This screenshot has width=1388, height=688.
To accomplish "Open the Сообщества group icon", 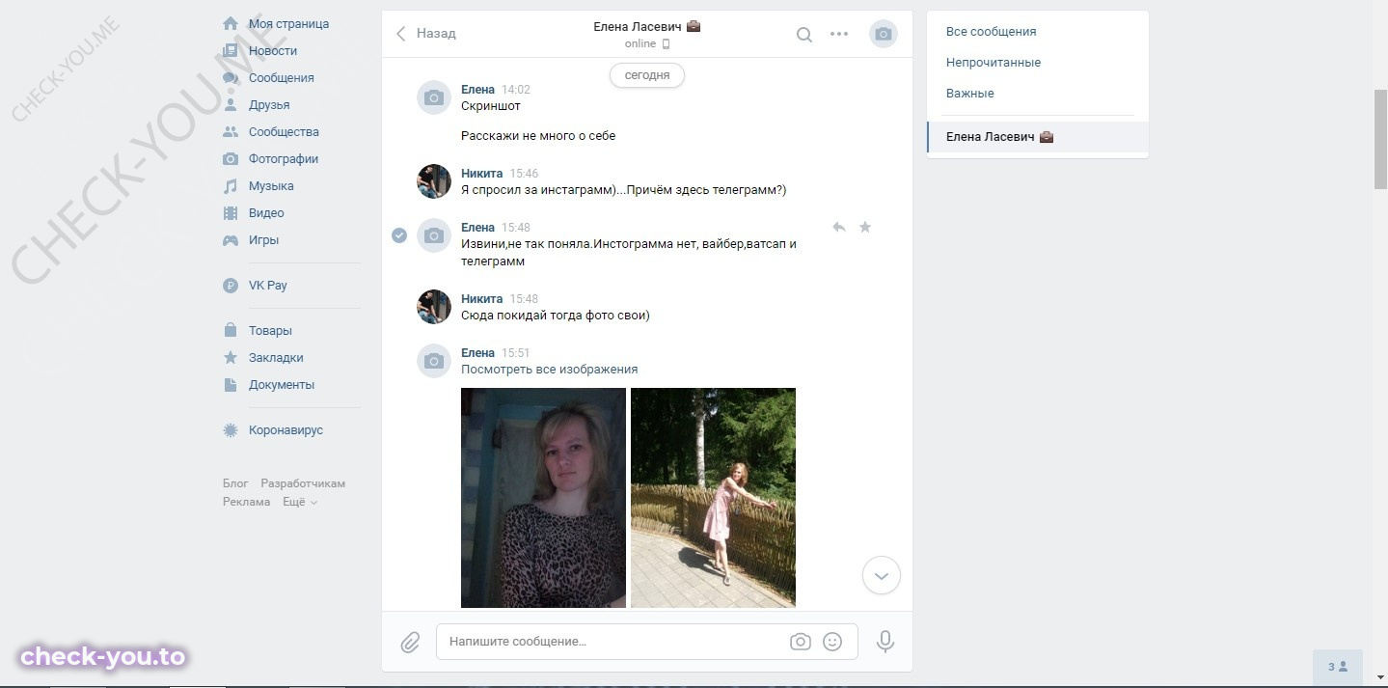I will (x=231, y=131).
